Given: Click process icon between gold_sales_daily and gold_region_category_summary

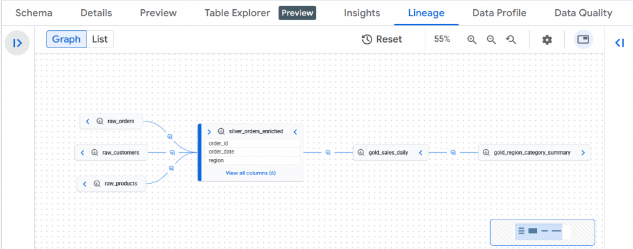Looking at the screenshot, I should pyautogui.click(x=453, y=152).
